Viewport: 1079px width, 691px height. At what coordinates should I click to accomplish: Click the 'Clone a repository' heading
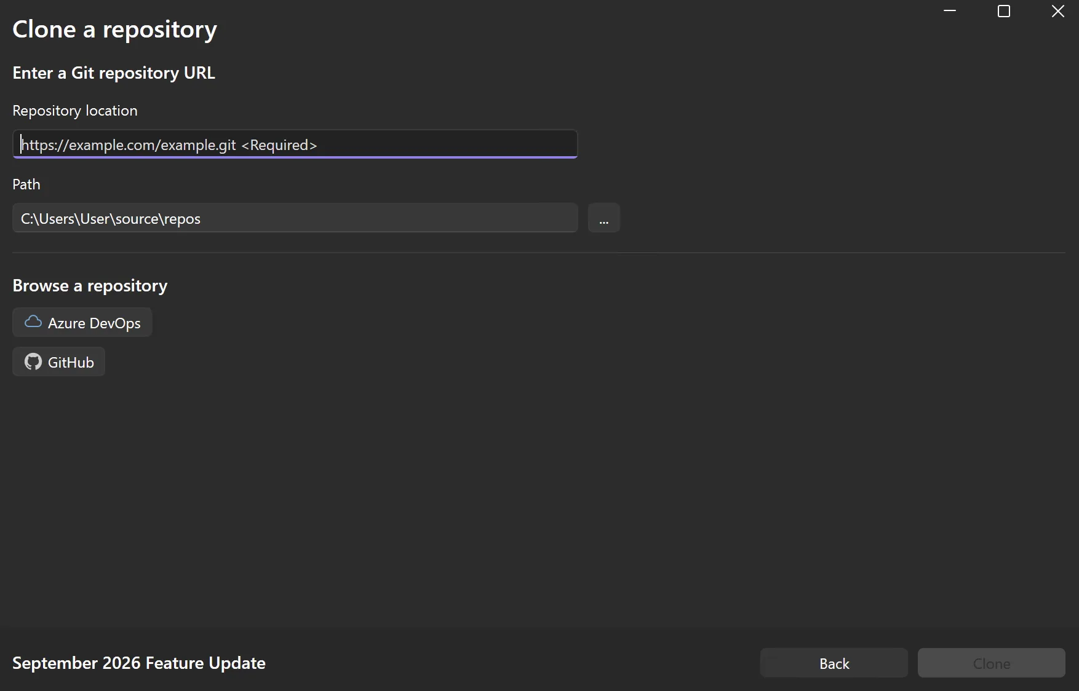(x=115, y=30)
